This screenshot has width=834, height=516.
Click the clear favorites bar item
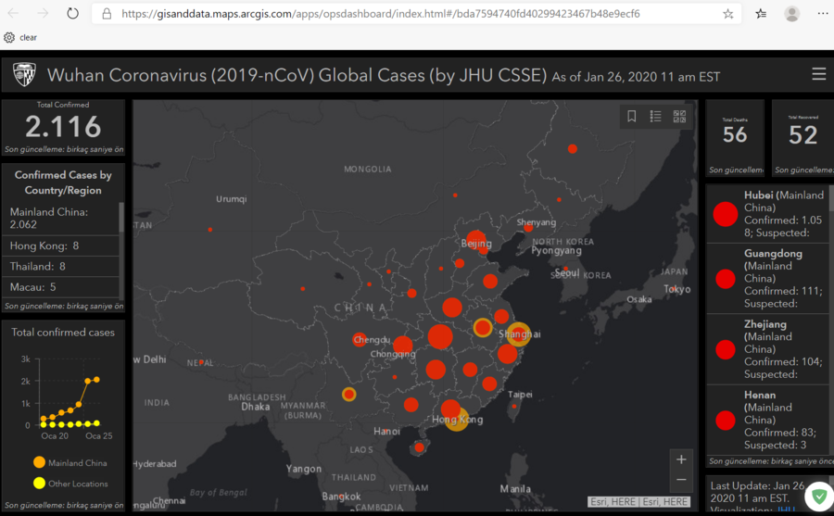[x=28, y=37]
